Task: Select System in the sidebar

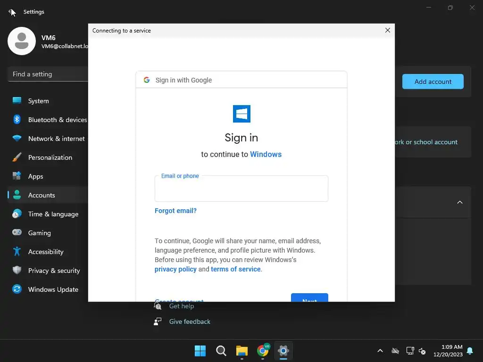Action: (48, 101)
